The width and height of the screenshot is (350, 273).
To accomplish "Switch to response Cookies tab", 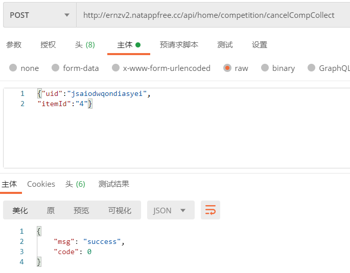I will click(41, 184).
